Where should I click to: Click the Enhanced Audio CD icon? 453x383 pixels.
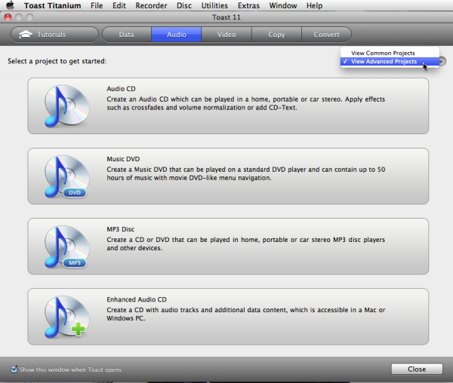(66, 317)
